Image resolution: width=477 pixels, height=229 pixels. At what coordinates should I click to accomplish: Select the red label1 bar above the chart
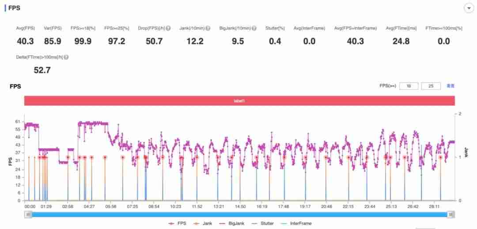coord(239,101)
